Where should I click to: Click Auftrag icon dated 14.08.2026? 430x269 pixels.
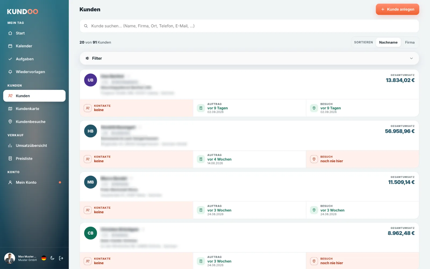pos(201,159)
